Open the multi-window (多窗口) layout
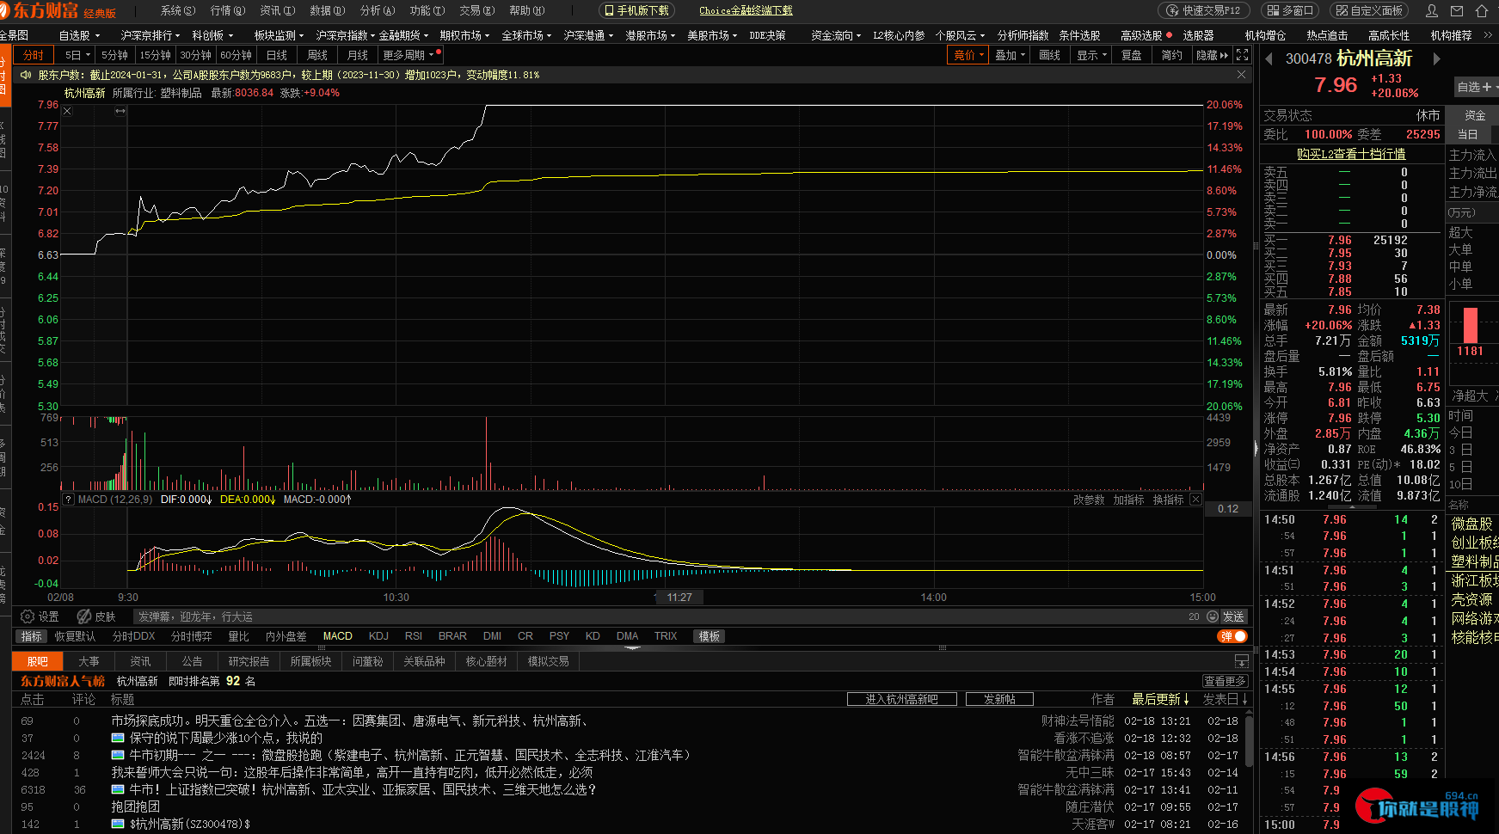The width and height of the screenshot is (1499, 834). click(x=1289, y=10)
